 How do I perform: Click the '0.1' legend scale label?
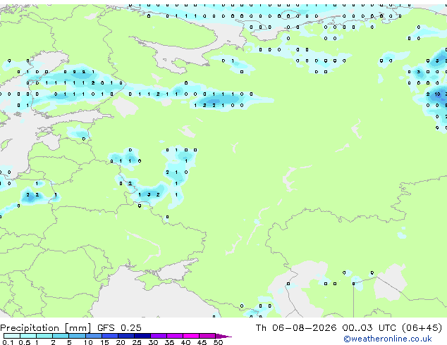pyautogui.click(x=8, y=342)
